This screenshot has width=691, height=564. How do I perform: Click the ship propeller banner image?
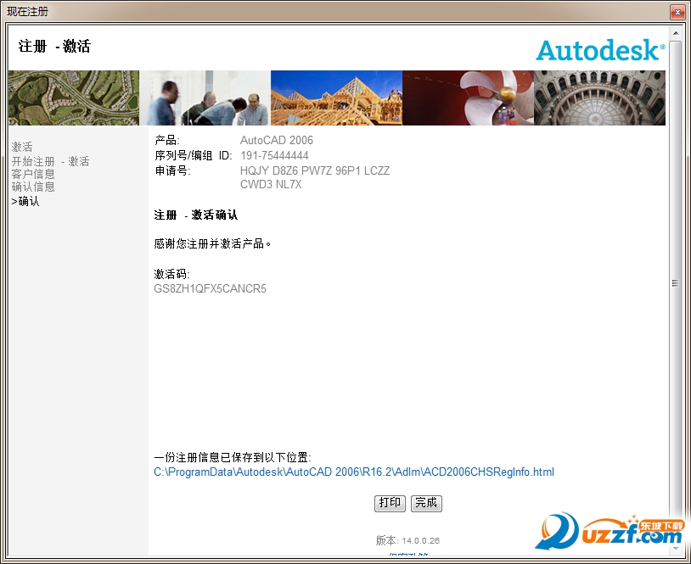468,98
